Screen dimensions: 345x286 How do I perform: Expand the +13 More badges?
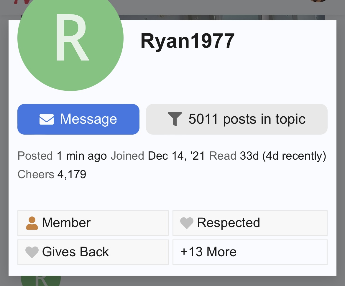coord(250,252)
